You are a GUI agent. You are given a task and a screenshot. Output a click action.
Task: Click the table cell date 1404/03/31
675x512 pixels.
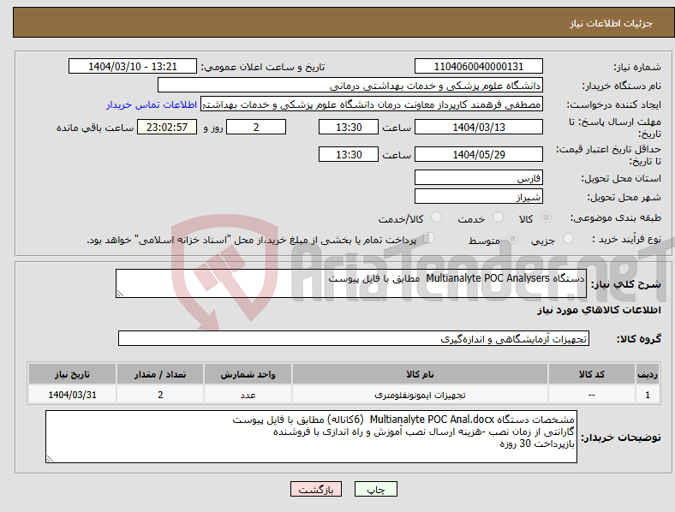[x=72, y=394]
